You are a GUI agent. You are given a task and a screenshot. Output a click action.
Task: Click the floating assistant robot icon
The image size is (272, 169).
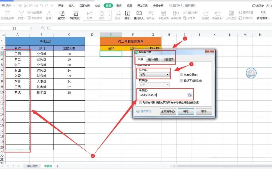click(x=251, y=73)
